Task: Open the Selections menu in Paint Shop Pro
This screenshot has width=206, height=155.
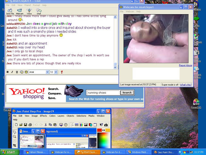Action: [x=81, y=116]
